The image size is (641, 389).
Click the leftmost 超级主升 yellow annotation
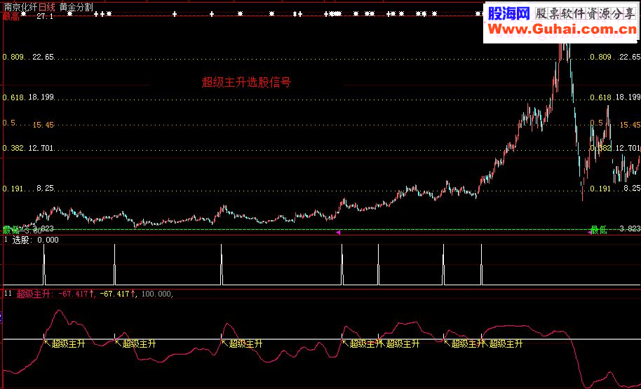pos(68,343)
